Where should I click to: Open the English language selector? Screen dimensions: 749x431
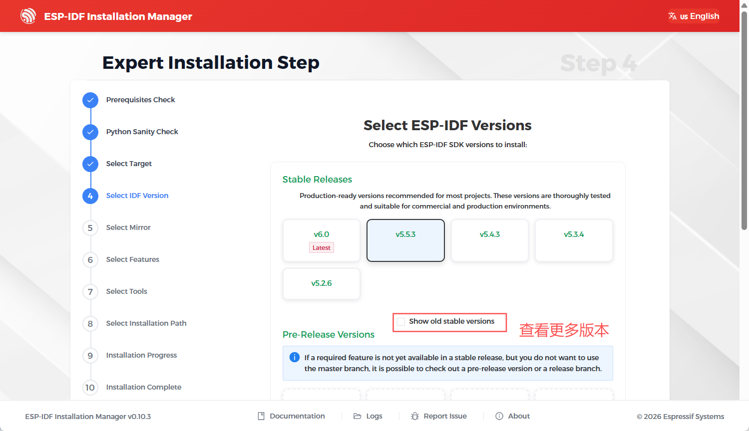coord(694,16)
